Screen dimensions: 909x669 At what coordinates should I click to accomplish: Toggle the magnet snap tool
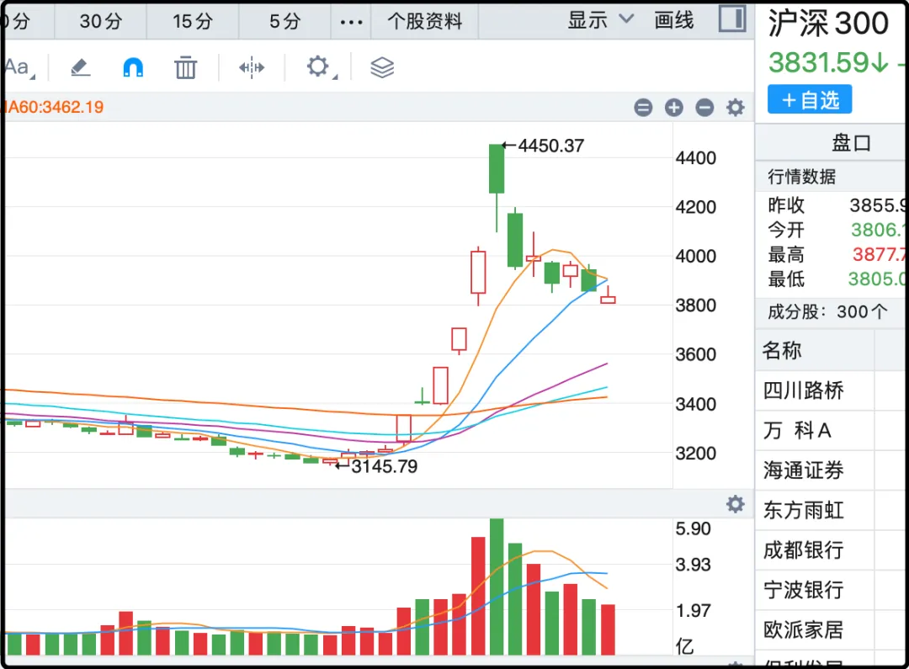133,67
